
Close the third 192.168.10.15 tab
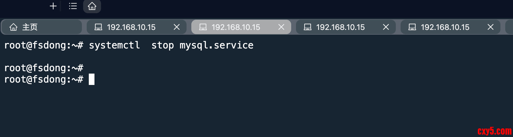(386, 27)
